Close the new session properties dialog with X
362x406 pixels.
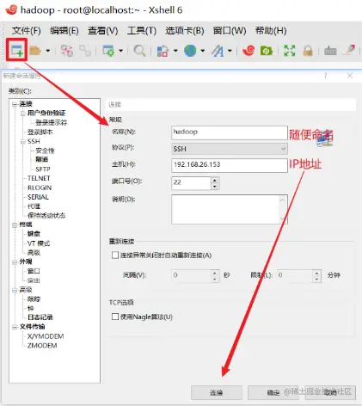pyautogui.click(x=350, y=76)
